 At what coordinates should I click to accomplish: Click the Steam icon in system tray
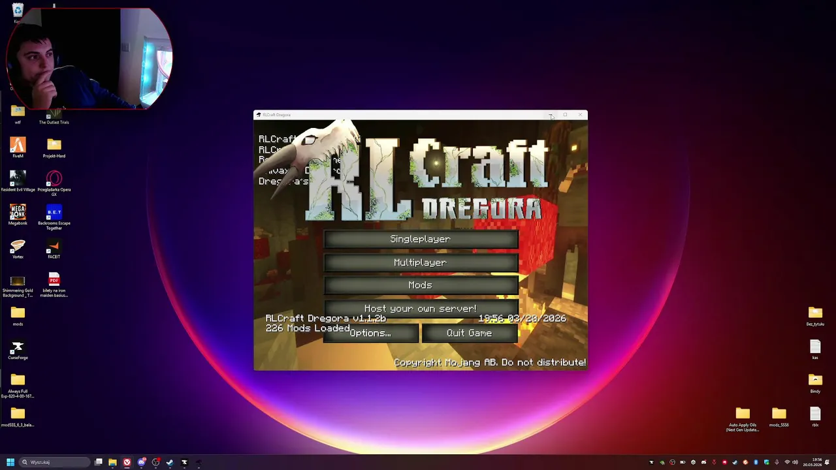coord(735,462)
